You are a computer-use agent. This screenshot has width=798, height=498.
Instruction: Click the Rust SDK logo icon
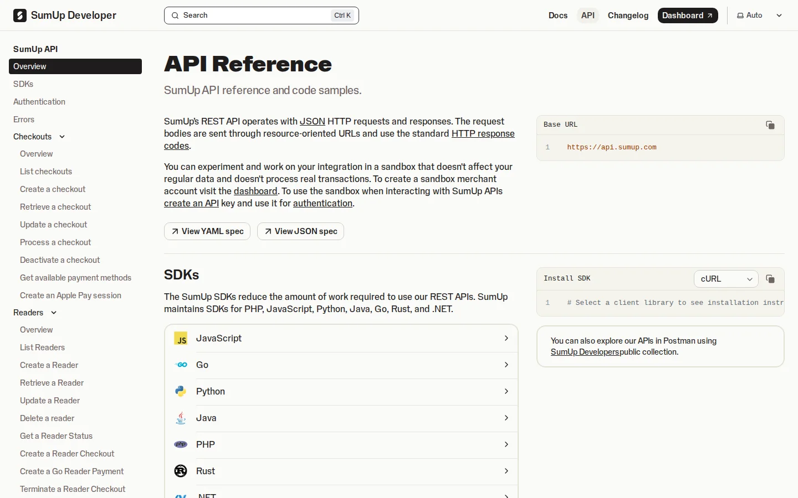(181, 471)
